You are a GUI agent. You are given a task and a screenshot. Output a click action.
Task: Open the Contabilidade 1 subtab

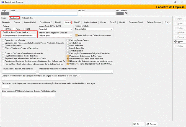coord(30,22)
